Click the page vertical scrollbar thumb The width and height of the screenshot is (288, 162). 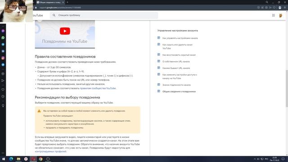coord(287,88)
